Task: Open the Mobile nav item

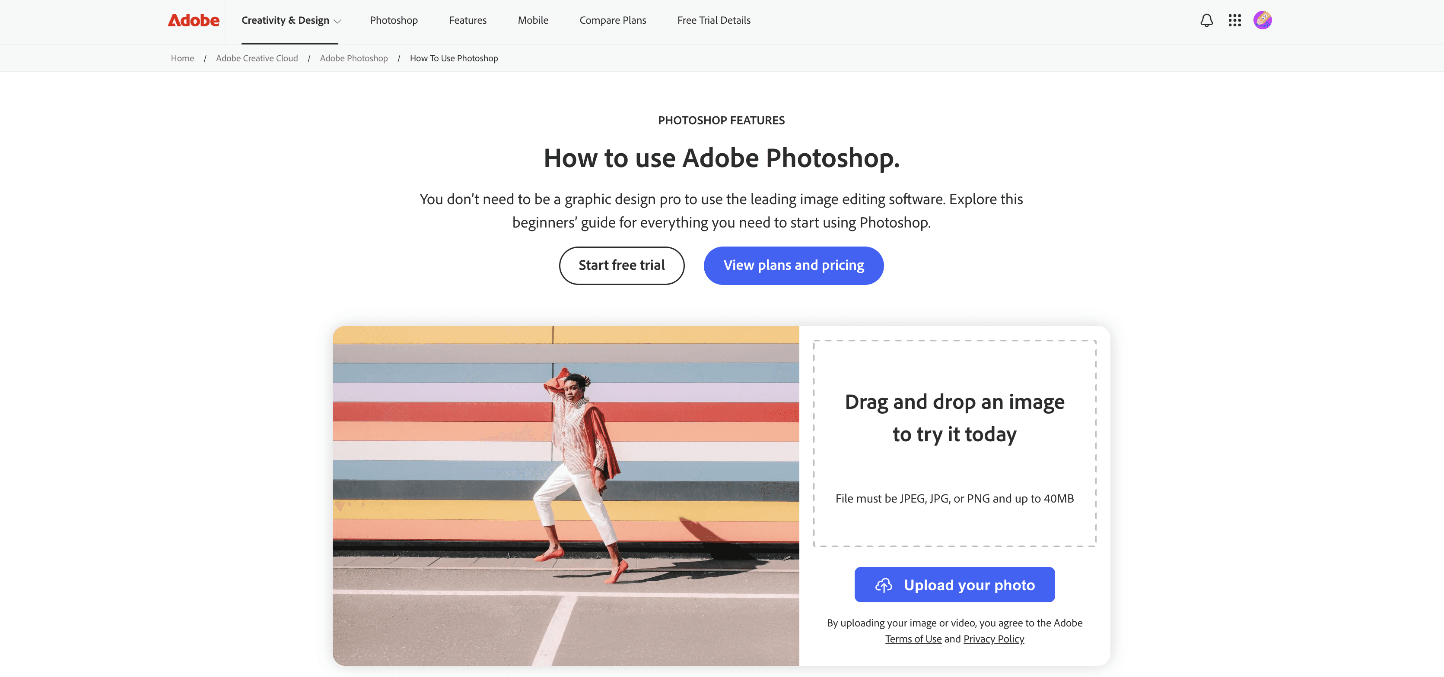Action: coord(532,20)
